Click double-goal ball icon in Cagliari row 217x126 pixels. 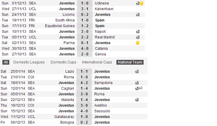(x=137, y=88)
